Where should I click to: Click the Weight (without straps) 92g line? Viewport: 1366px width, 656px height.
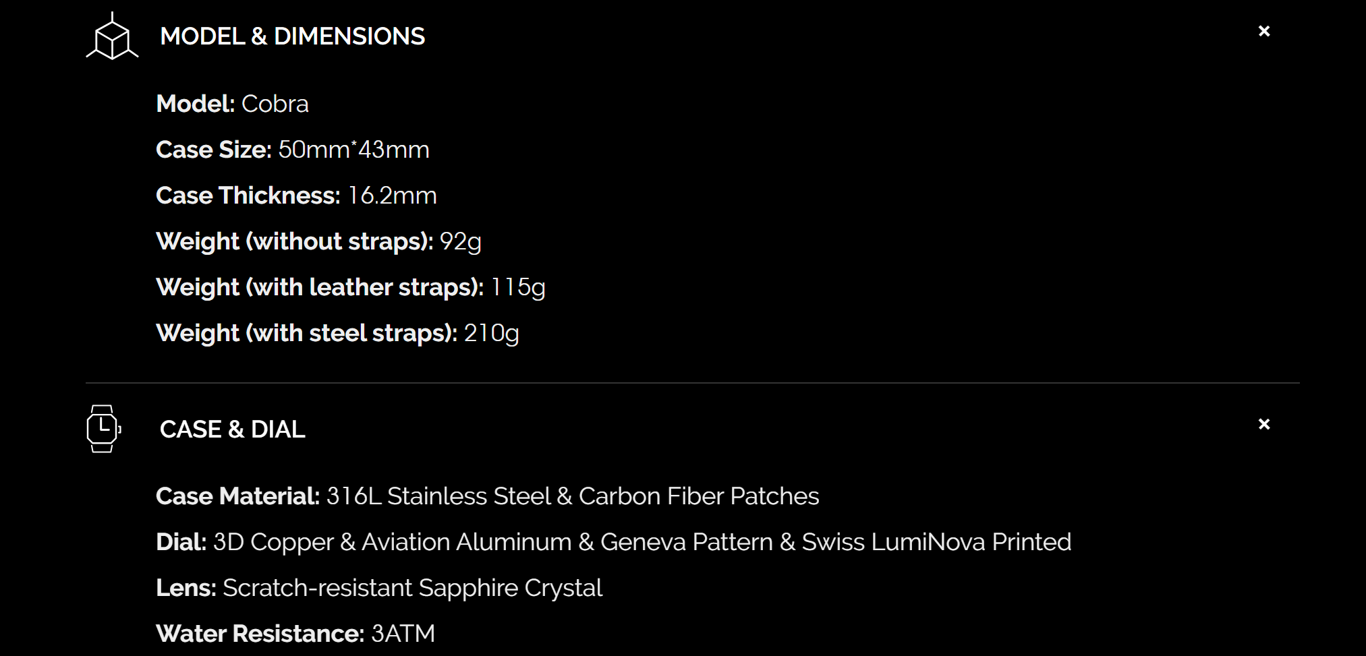(318, 241)
